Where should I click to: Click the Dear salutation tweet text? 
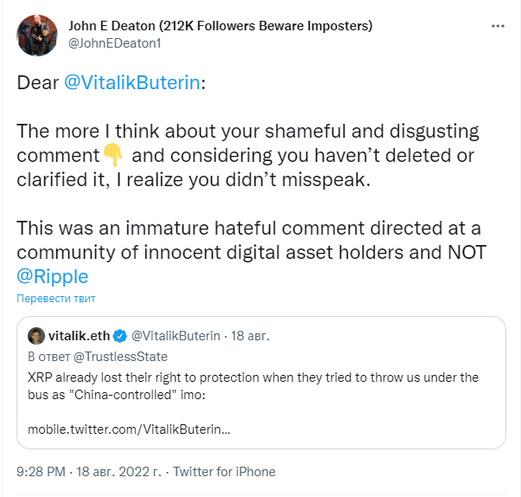coord(37,82)
